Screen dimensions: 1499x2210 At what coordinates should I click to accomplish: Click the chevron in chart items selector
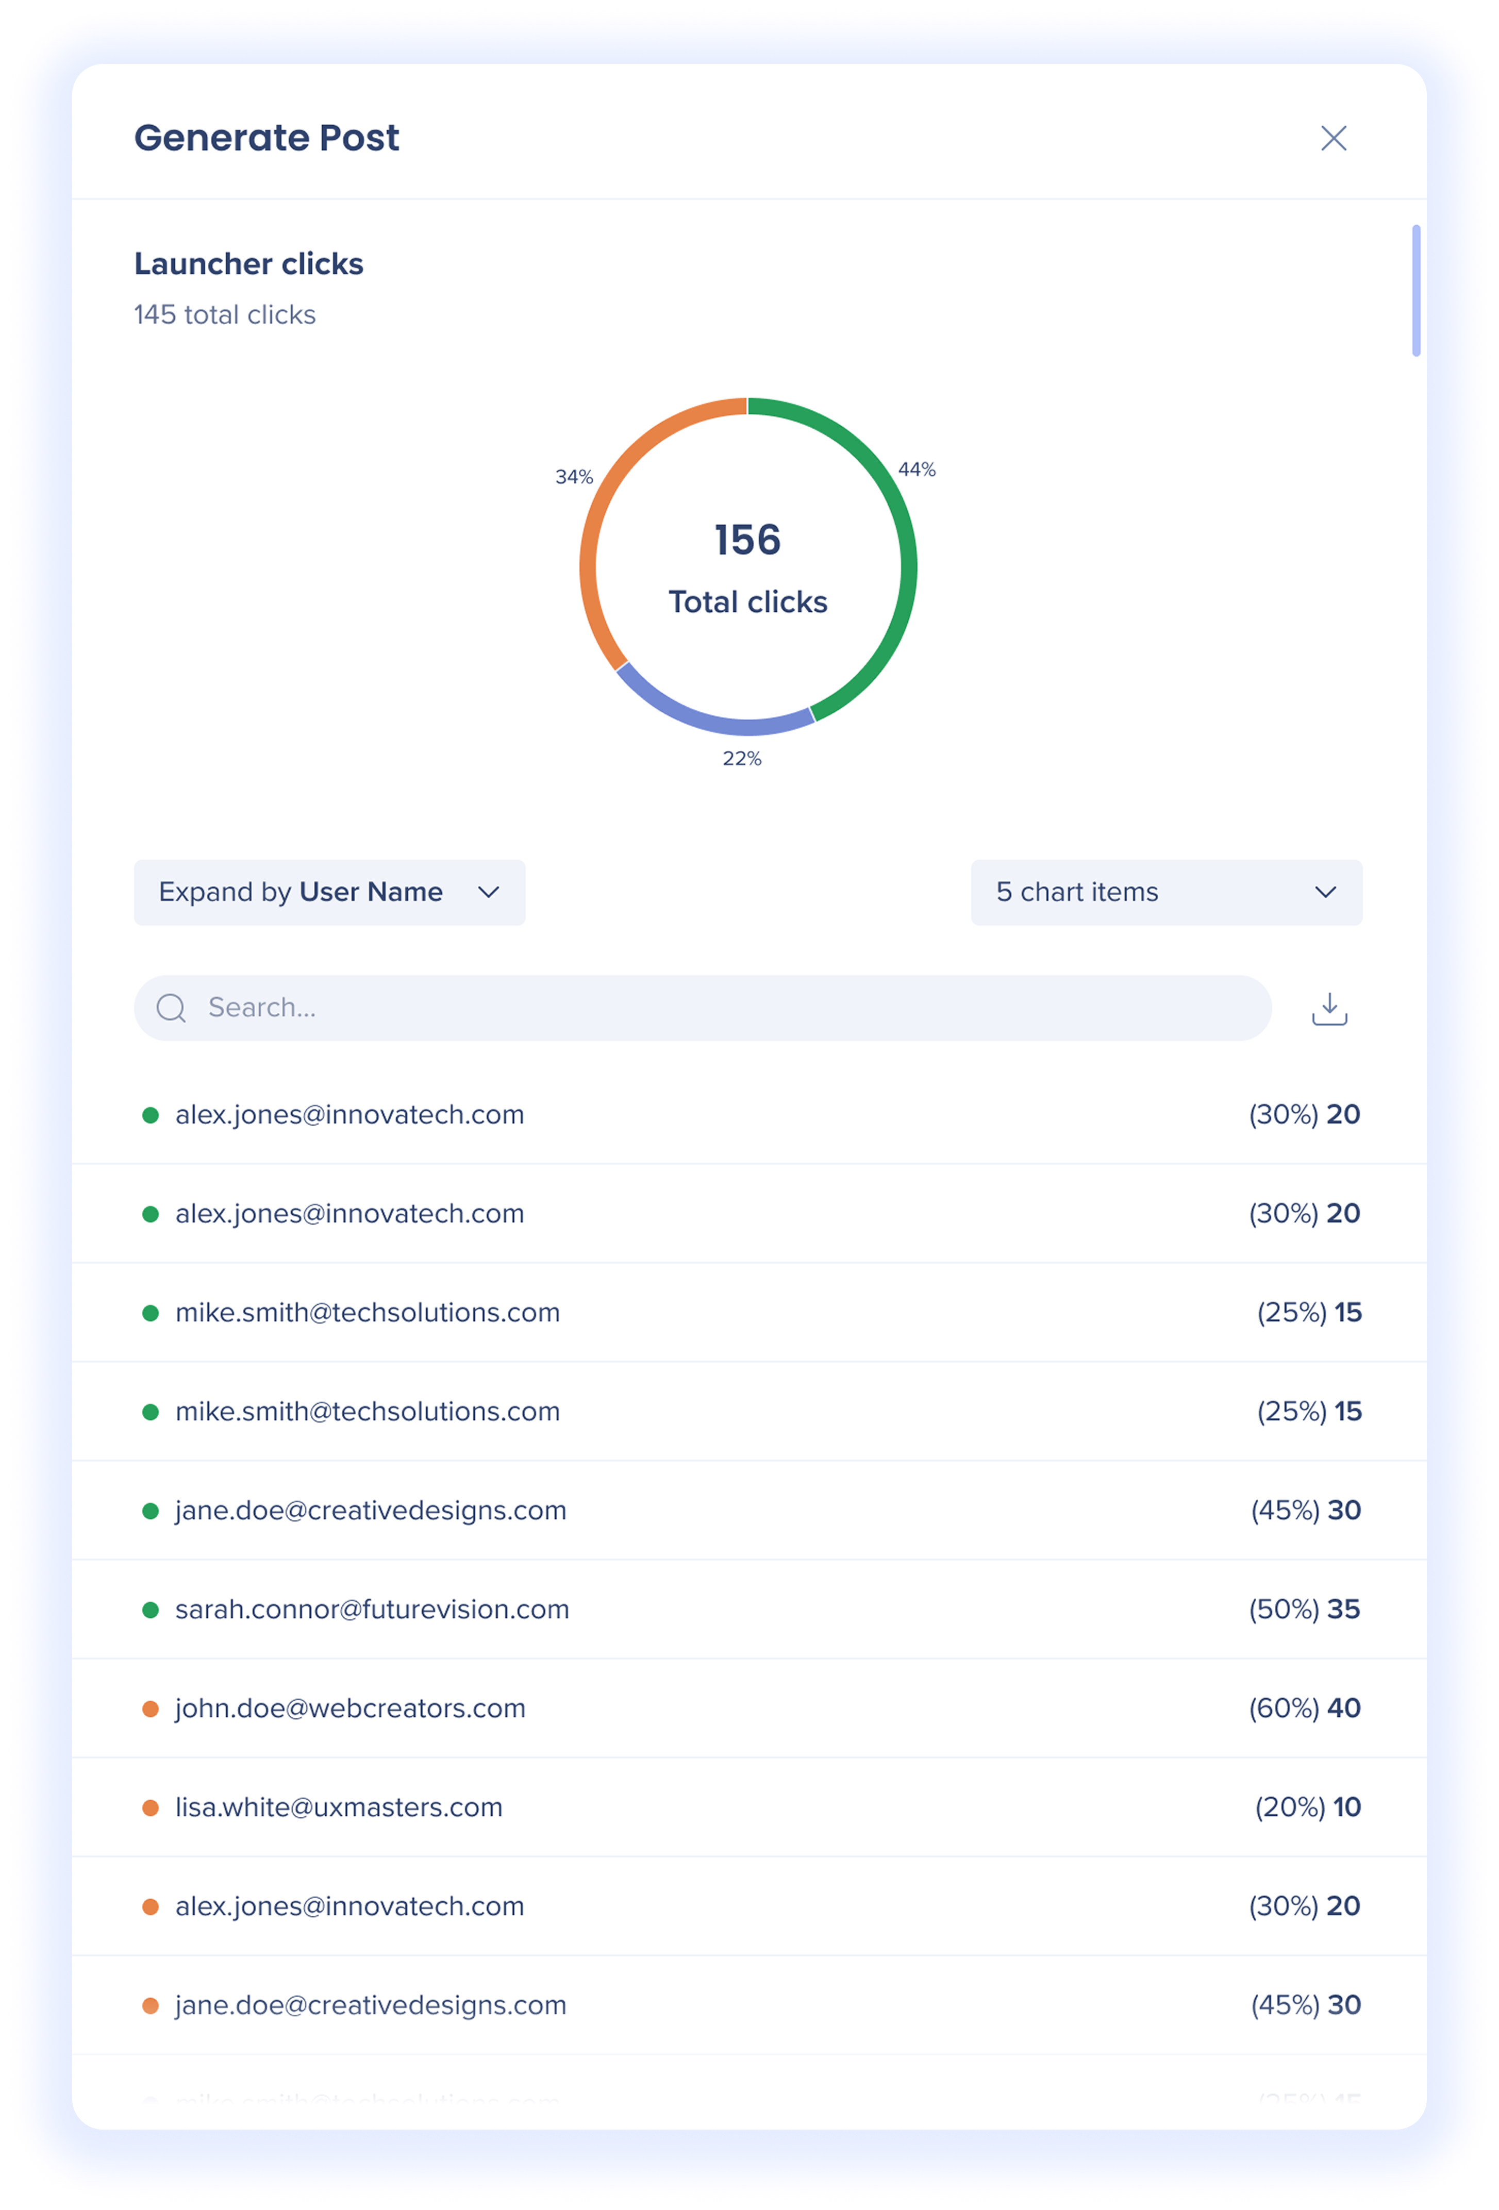pyautogui.click(x=1325, y=892)
